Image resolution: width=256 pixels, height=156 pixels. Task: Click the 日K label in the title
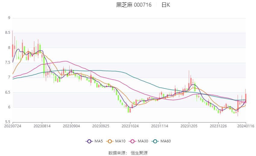pyautogui.click(x=166, y=5)
